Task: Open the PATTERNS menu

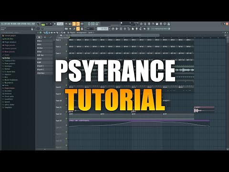Action: click(x=14, y=24)
